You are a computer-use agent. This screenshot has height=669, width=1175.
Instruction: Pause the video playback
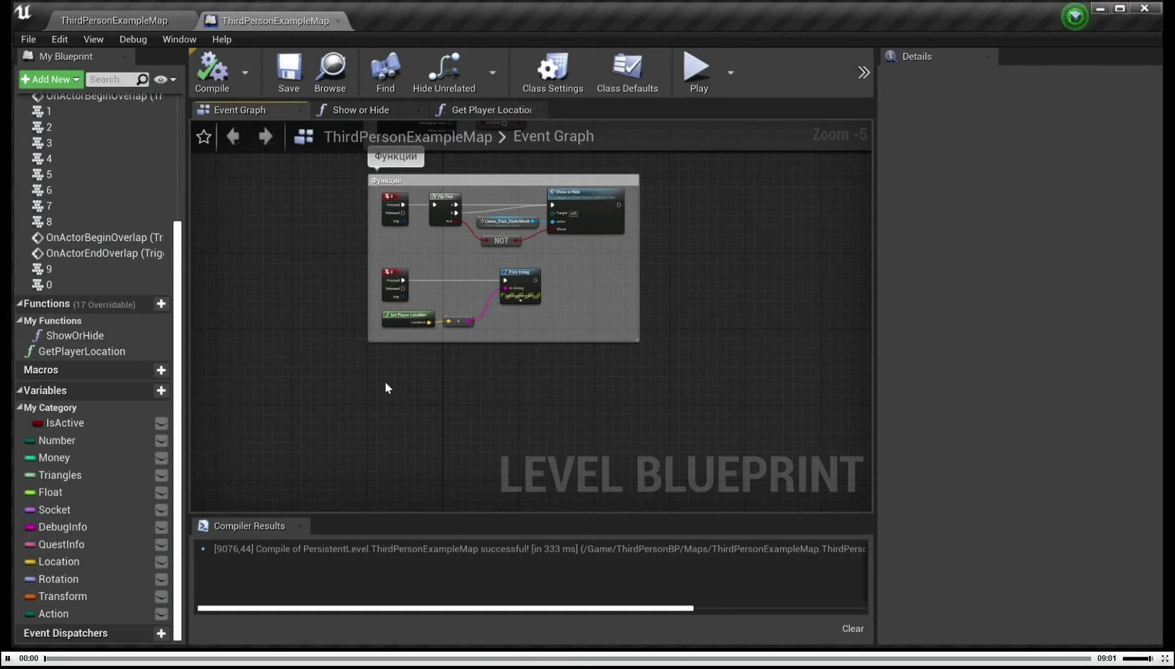pyautogui.click(x=7, y=658)
